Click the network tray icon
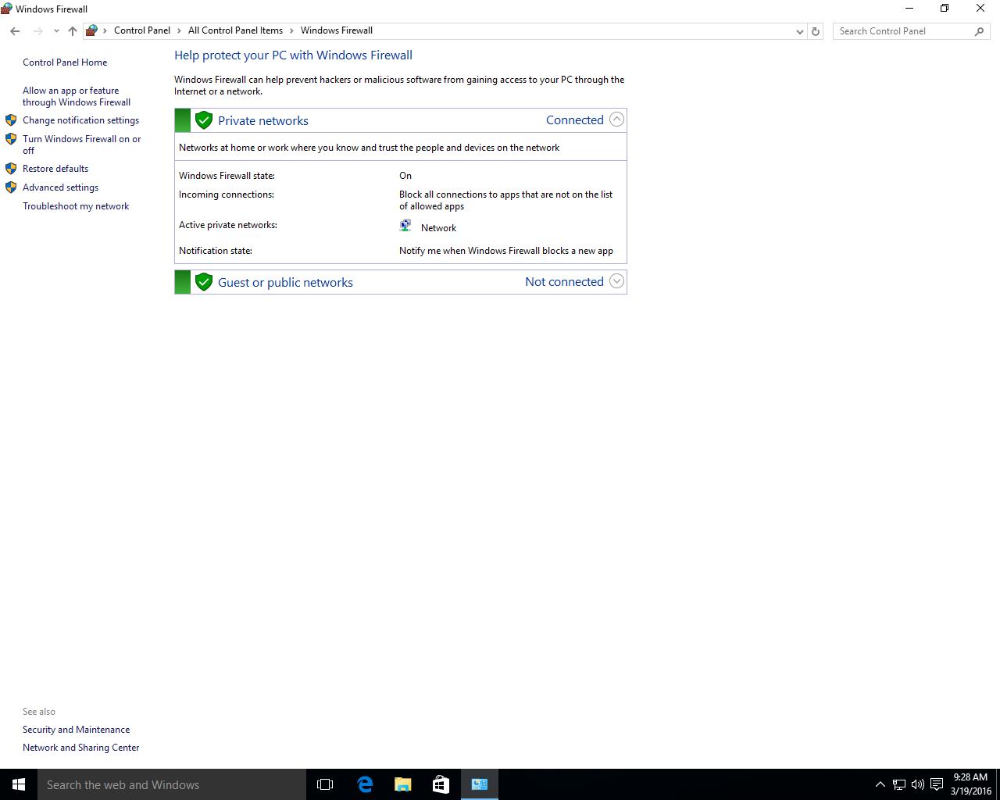Screen dimensions: 1000x800 (899, 784)
